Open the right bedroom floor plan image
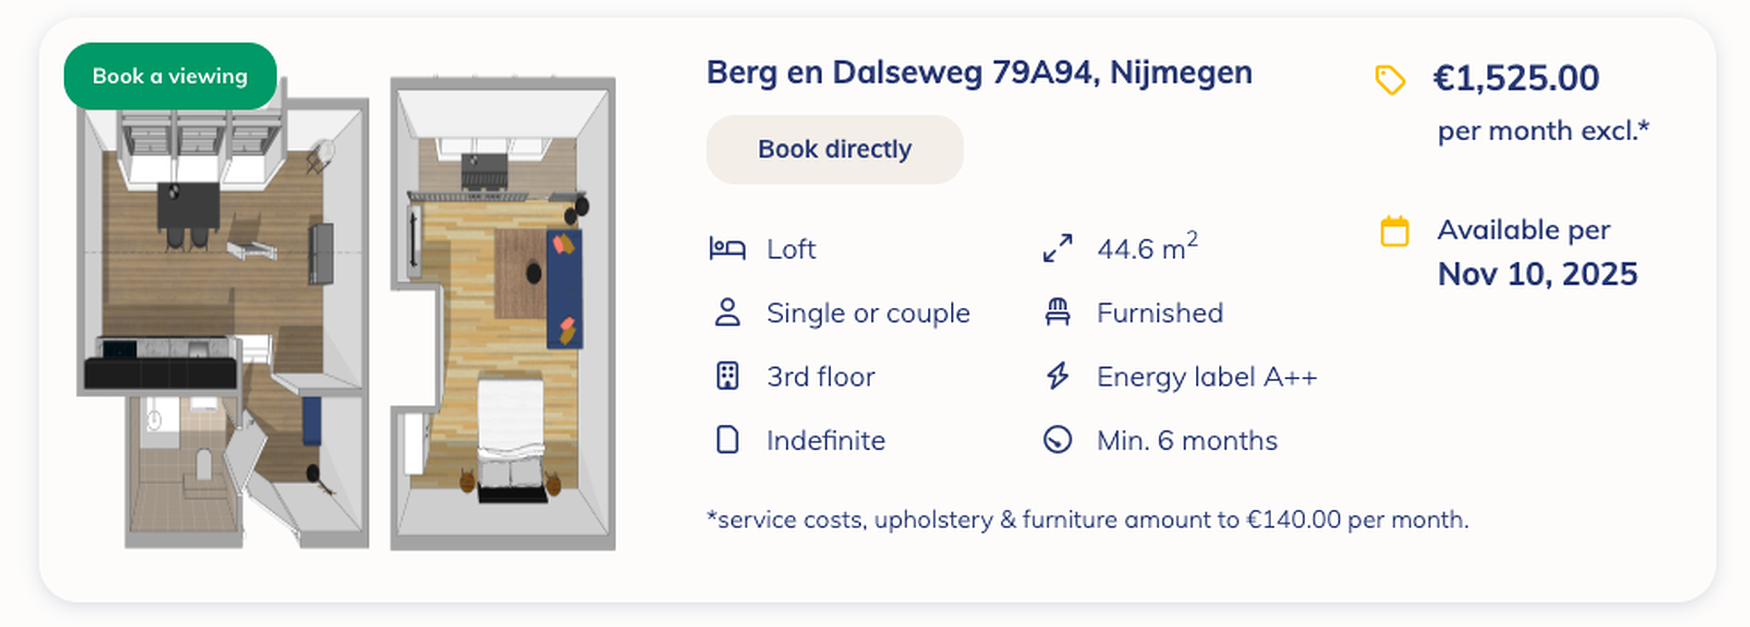The height and width of the screenshot is (627, 1750). [x=503, y=313]
